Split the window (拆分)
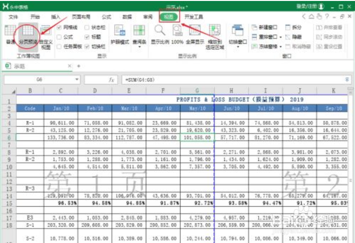Viewport: 355px width, 243px height. point(294,28)
